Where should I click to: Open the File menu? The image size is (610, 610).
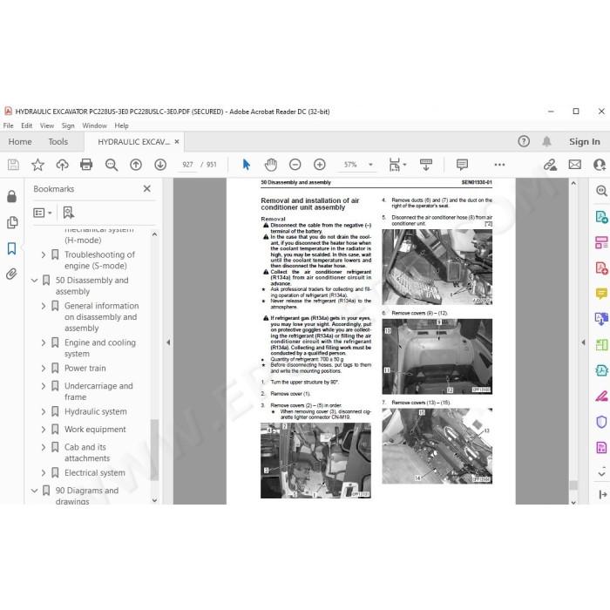(8, 125)
